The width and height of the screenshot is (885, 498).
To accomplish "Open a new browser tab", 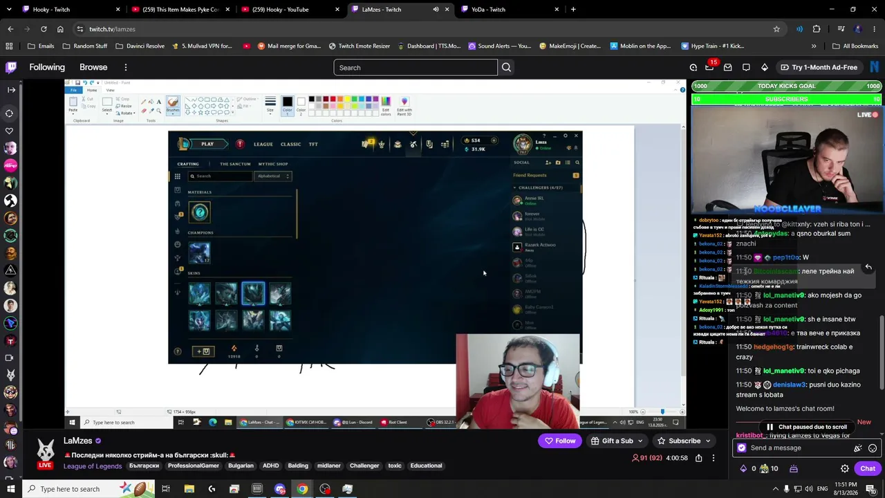I will tap(573, 10).
